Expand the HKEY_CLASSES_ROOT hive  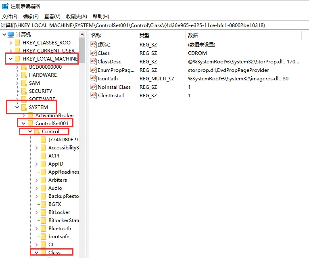[10, 43]
